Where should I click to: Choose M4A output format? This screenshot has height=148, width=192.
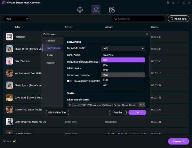[x=123, y=65]
